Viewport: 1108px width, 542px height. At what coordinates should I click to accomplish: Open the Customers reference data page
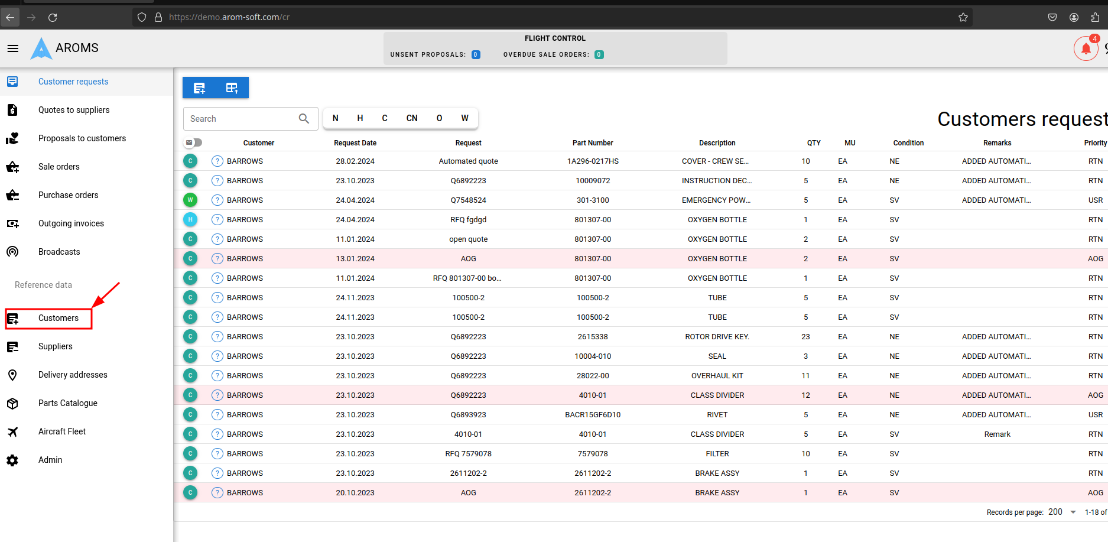click(x=58, y=318)
